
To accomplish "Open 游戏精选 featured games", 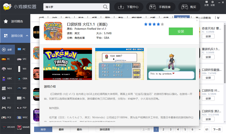I will coord(15,21).
